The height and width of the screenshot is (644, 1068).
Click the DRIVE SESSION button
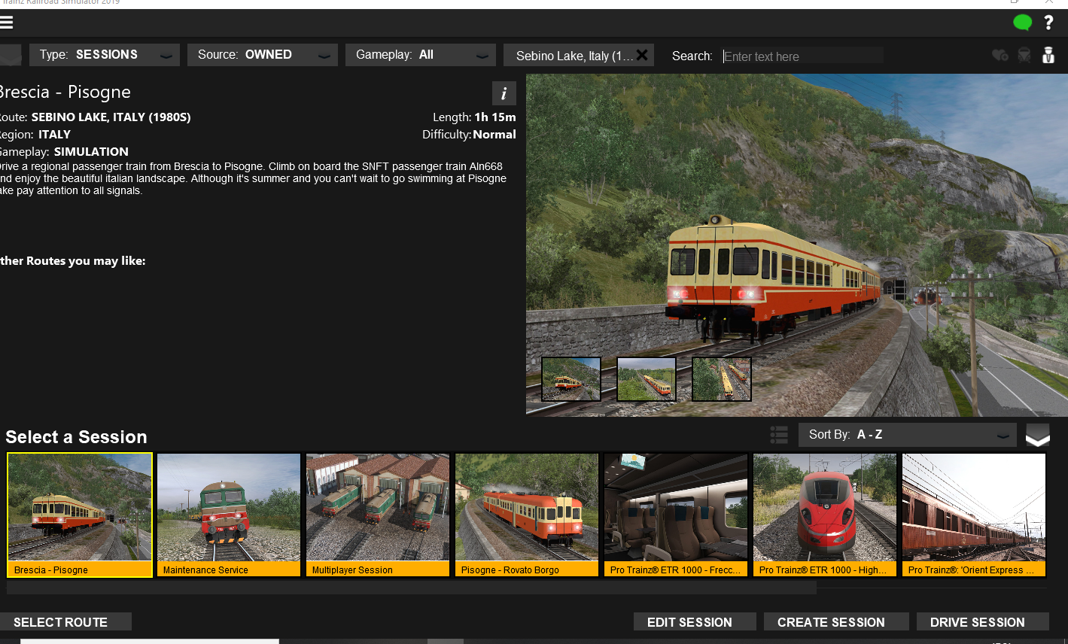click(982, 622)
